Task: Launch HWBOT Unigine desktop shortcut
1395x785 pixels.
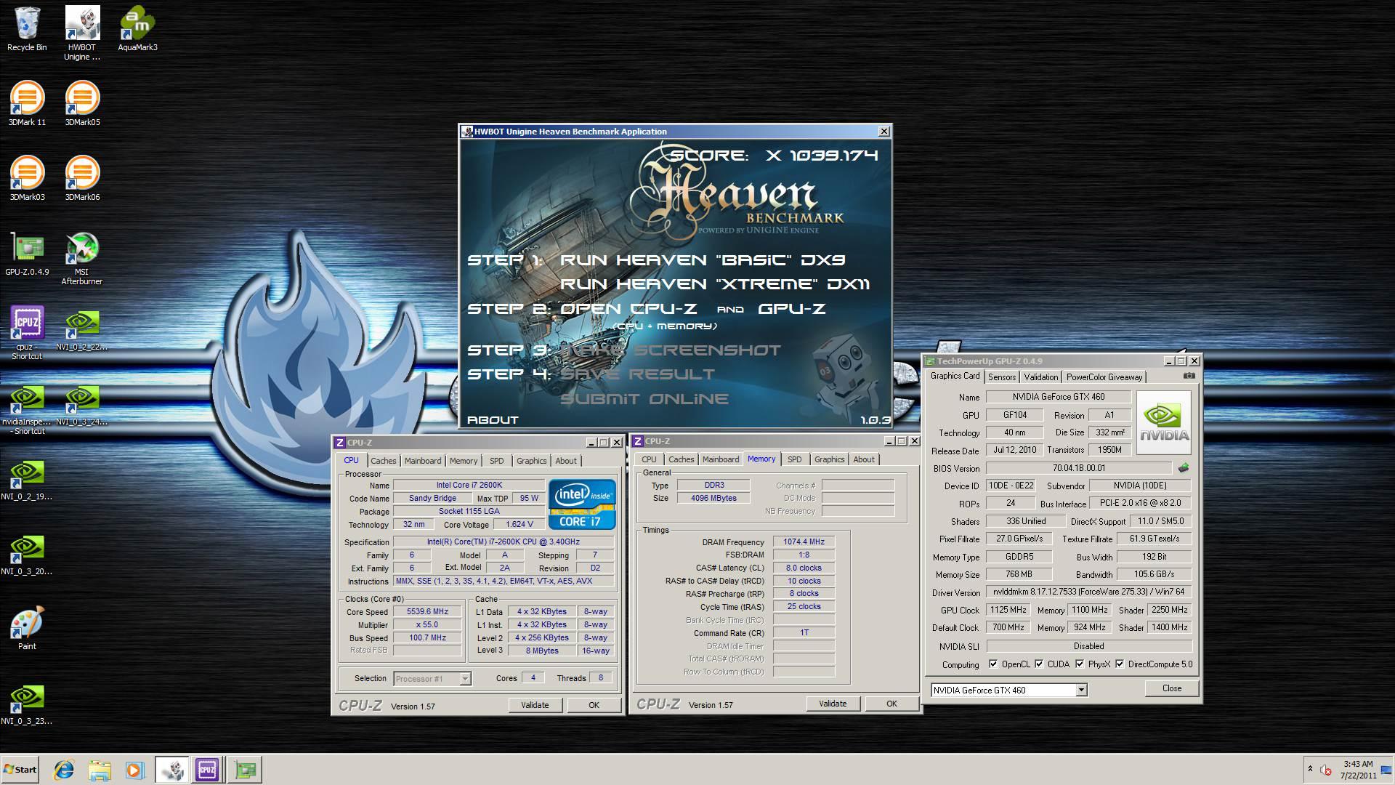Action: coord(82,33)
